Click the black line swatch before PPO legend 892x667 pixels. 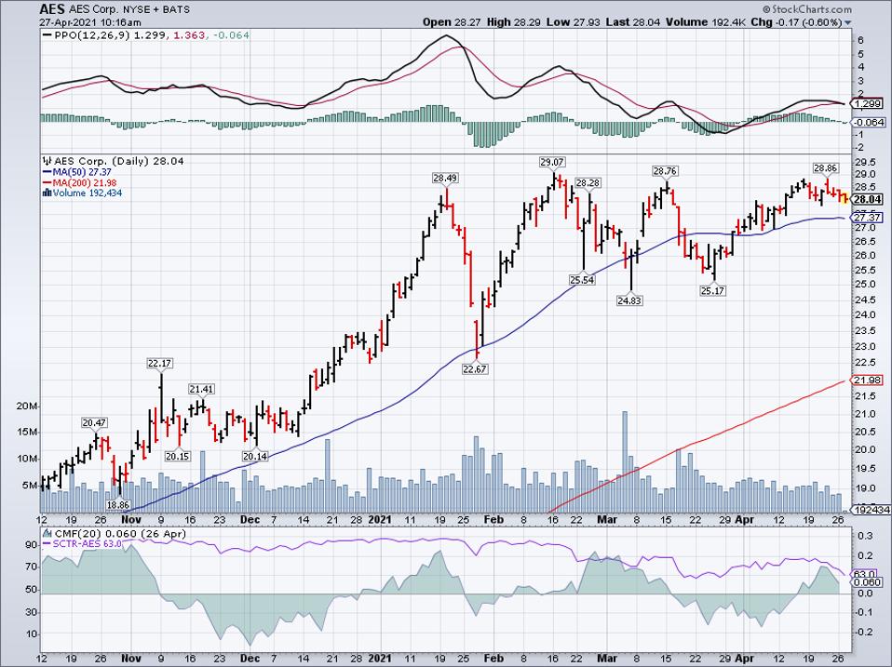[x=47, y=35]
